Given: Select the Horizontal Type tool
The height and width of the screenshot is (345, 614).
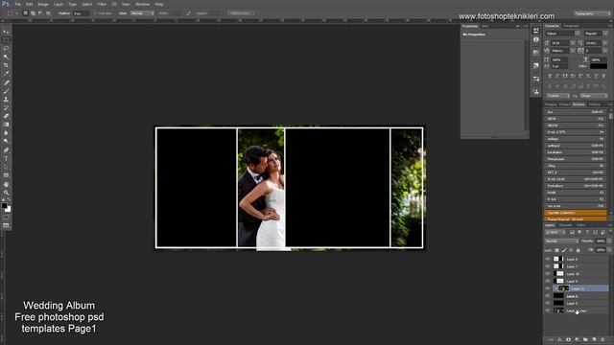Looking at the screenshot, I should pos(6,158).
